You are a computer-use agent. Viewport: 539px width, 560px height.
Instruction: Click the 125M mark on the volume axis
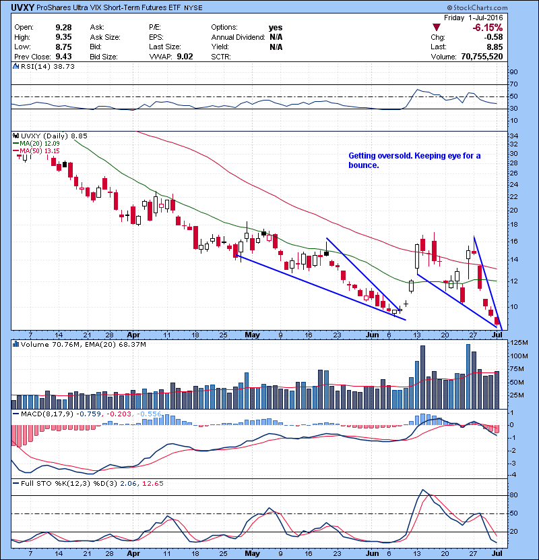[x=519, y=343]
